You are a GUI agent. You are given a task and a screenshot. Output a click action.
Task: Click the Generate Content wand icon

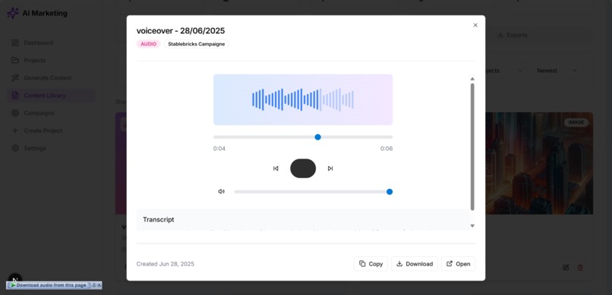point(15,78)
